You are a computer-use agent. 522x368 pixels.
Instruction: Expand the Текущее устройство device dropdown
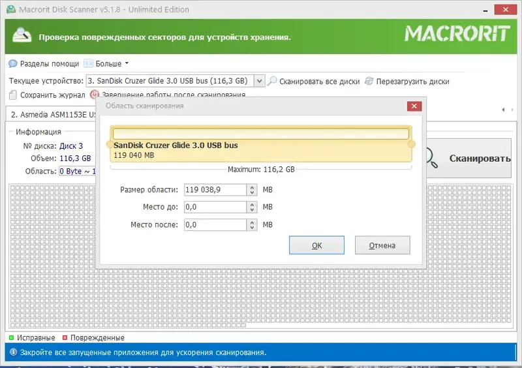[259, 81]
